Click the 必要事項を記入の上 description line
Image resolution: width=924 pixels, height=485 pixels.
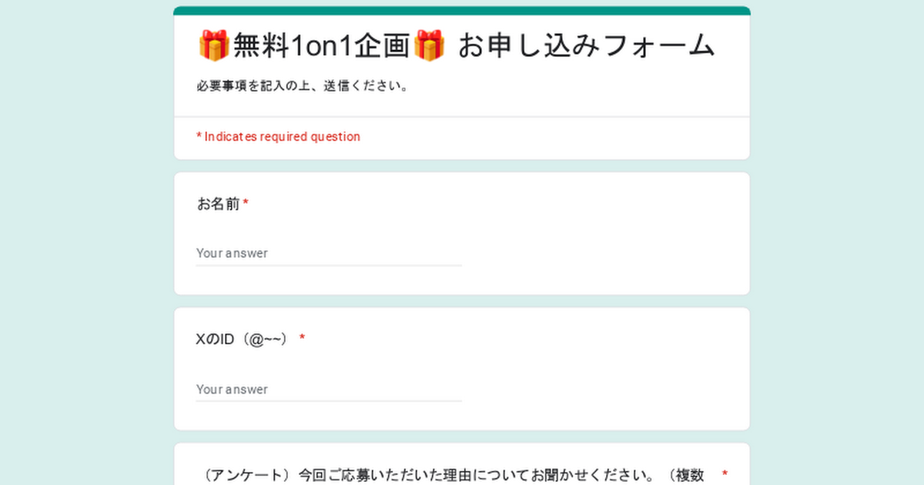302,86
